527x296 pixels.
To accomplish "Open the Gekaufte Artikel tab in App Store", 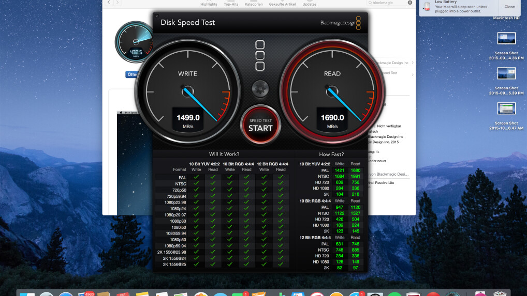I will [282, 4].
